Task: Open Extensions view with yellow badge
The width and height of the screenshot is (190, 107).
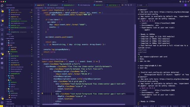Action: pos(2,20)
